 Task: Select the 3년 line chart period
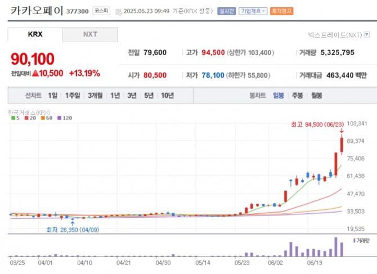(132, 96)
